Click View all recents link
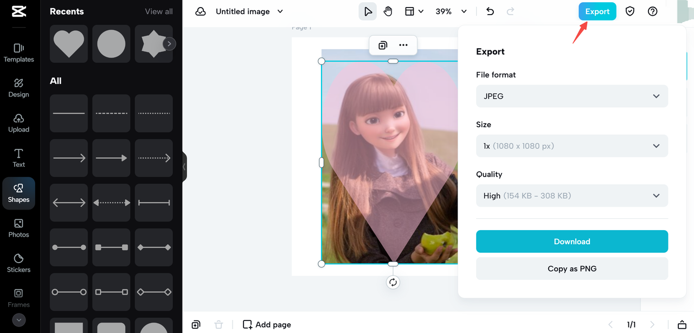The width and height of the screenshot is (694, 333). point(159,11)
